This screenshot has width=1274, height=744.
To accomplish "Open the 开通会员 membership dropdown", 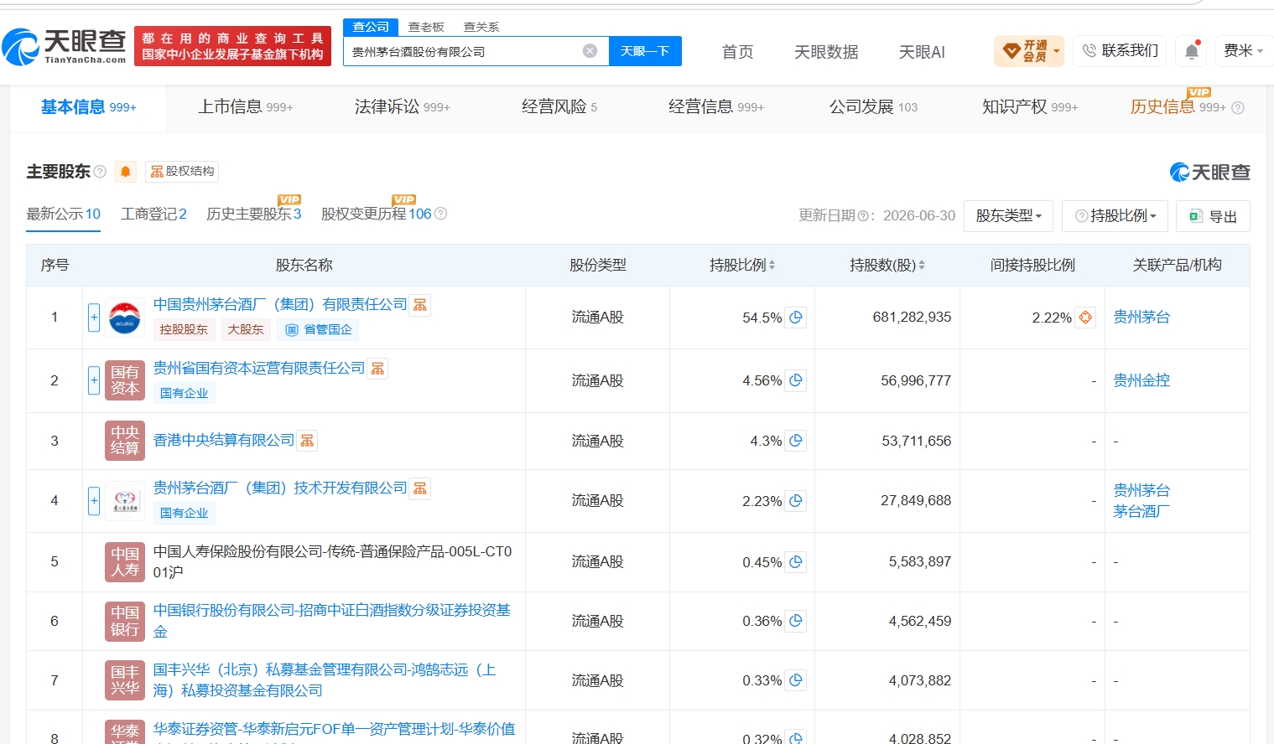I will [1029, 51].
